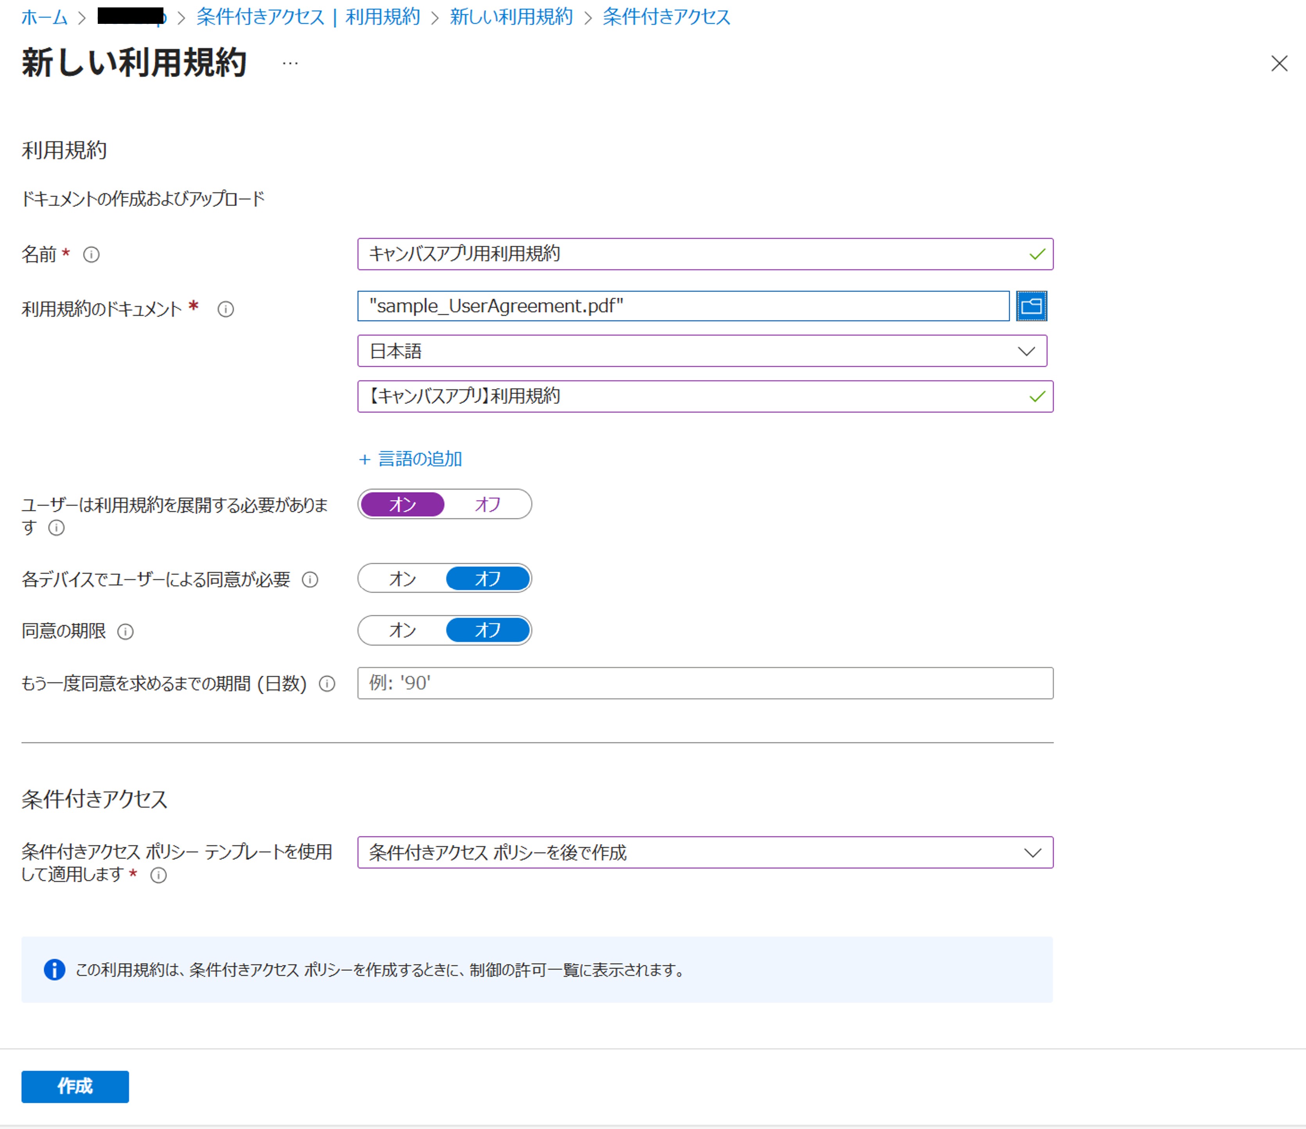
Task: Click info icon under 条件付きアクセス ポリシー テンプレート label
Action: point(159,875)
